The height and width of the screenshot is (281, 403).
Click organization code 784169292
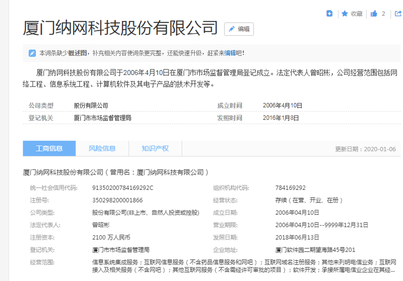(x=291, y=188)
